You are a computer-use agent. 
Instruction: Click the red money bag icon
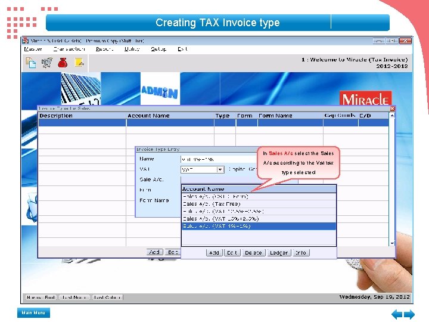[x=63, y=63]
